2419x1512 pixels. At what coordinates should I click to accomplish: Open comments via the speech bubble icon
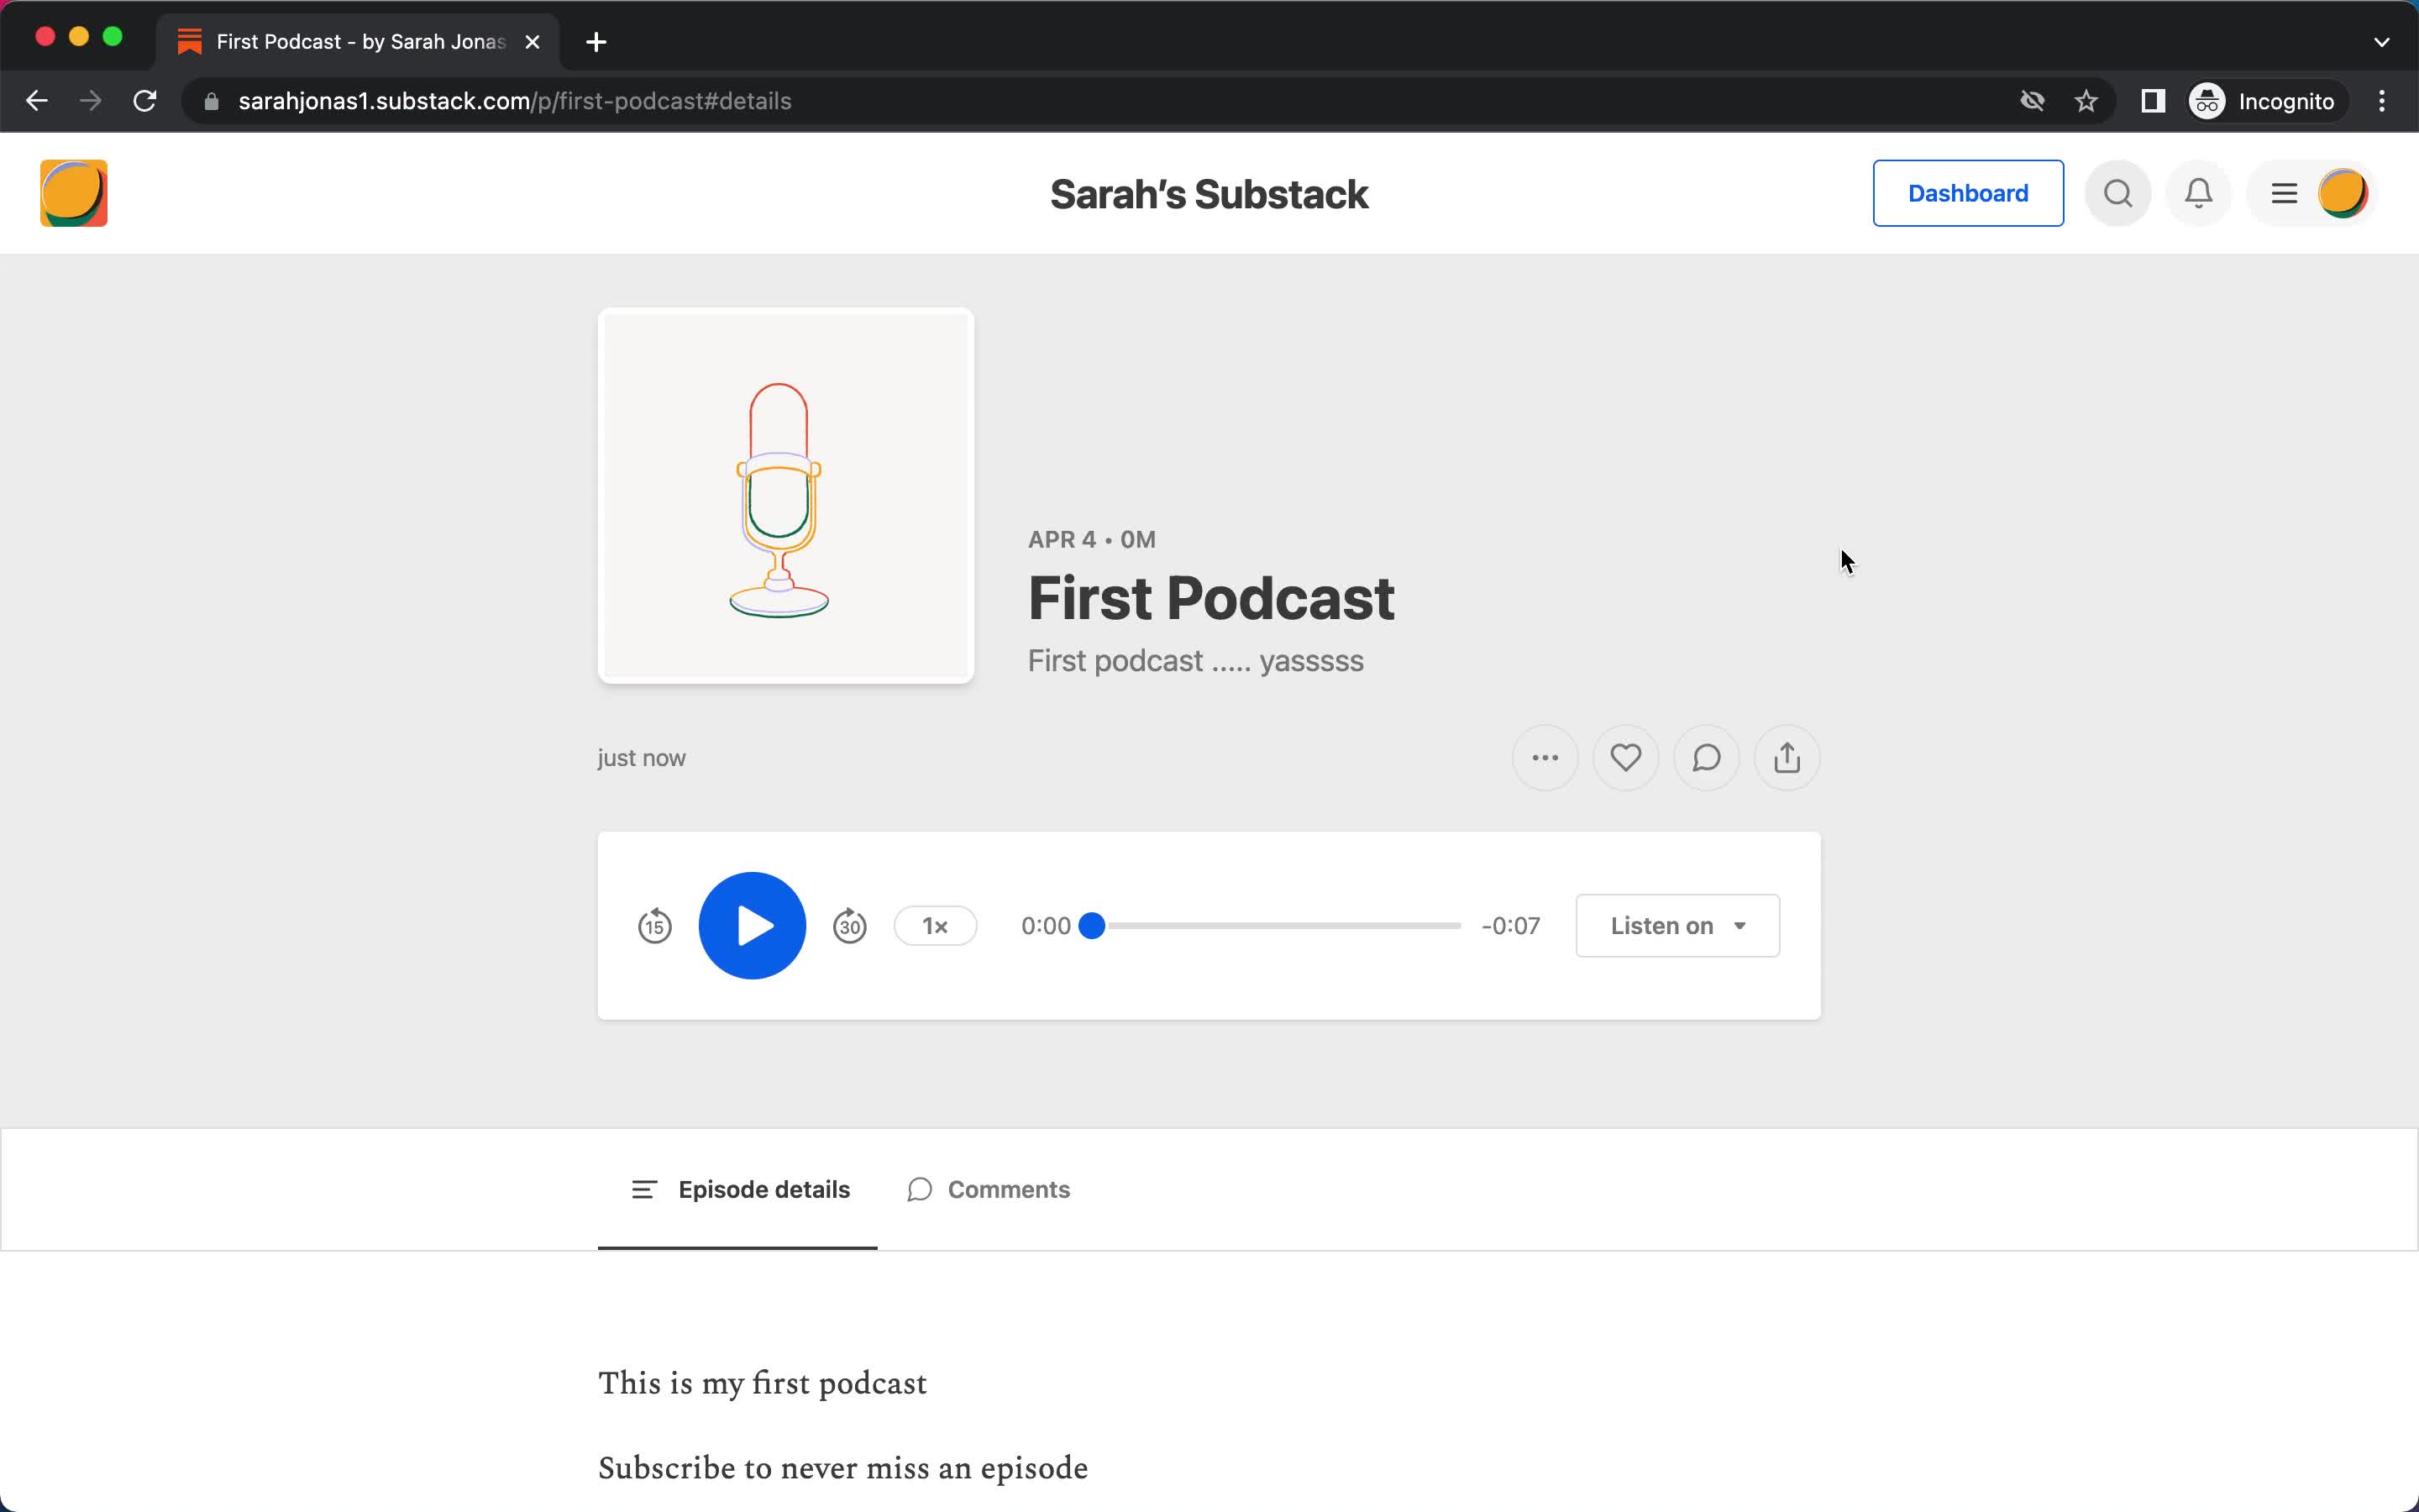click(x=1706, y=758)
